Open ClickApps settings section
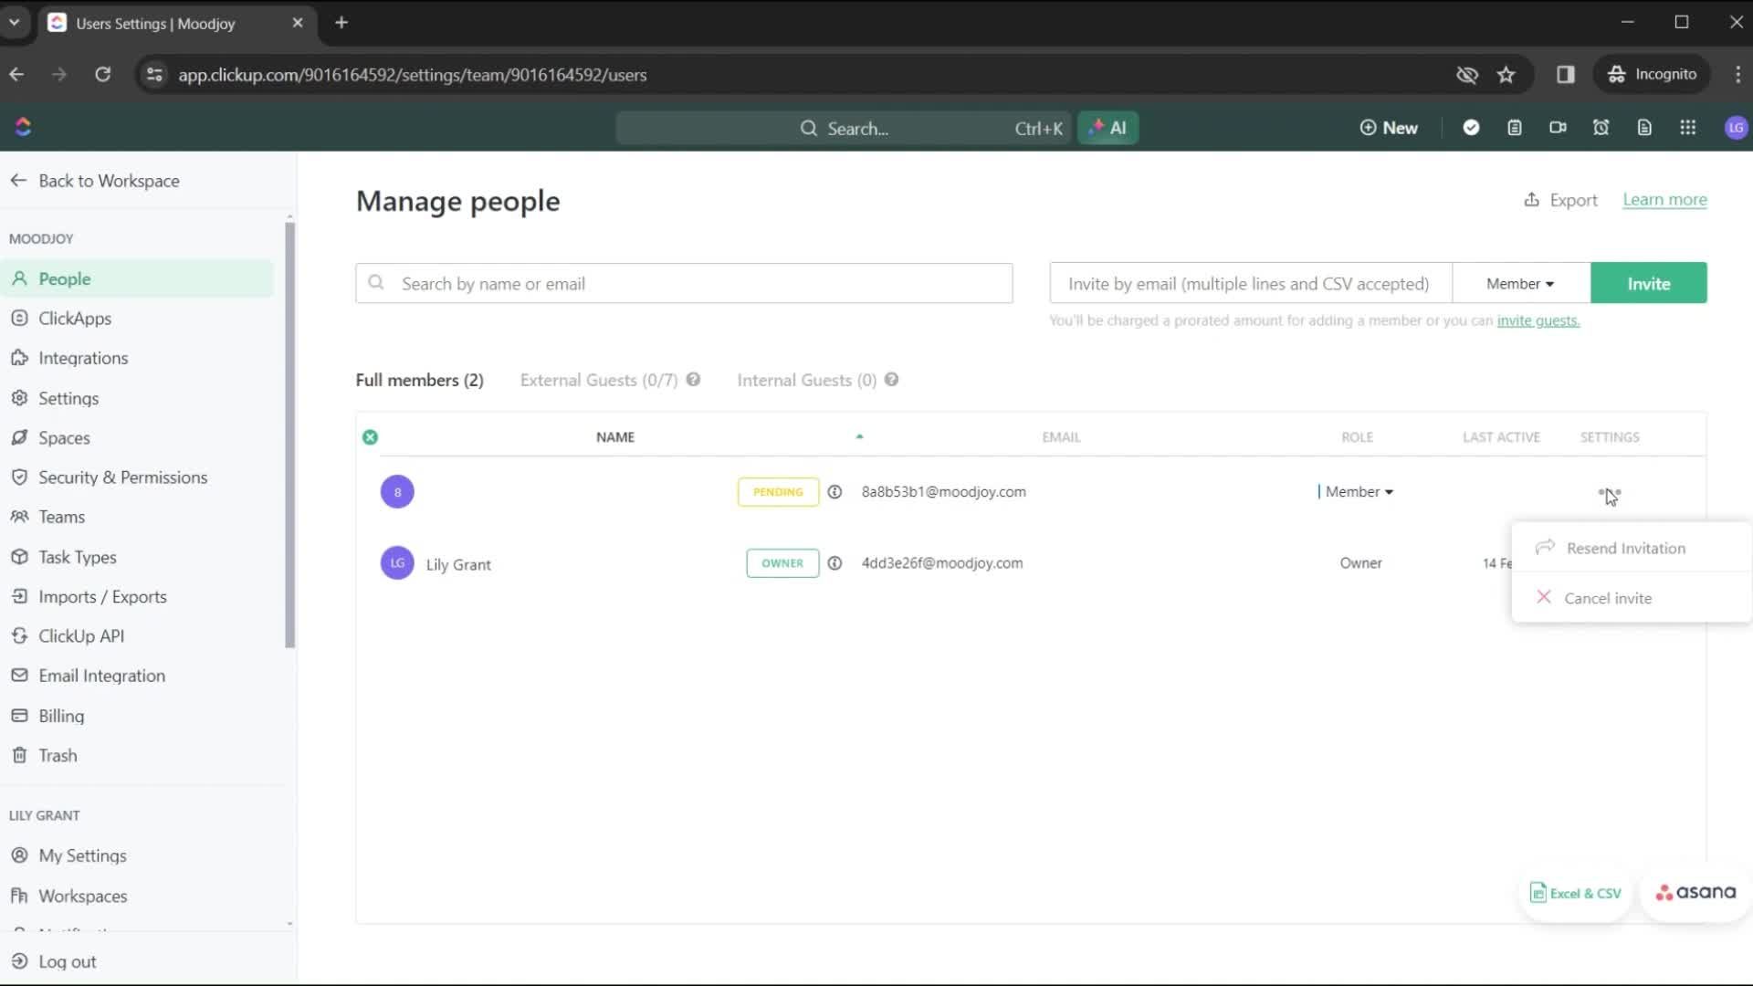The height and width of the screenshot is (986, 1753). (x=75, y=317)
